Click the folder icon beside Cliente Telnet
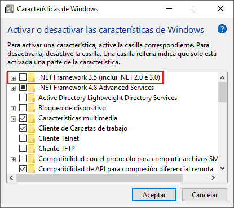234x208 pixels. point(31,138)
